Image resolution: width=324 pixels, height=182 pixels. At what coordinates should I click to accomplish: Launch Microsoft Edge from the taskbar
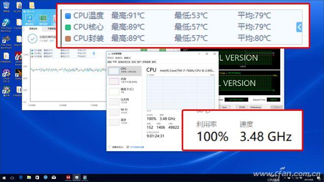(21, 178)
